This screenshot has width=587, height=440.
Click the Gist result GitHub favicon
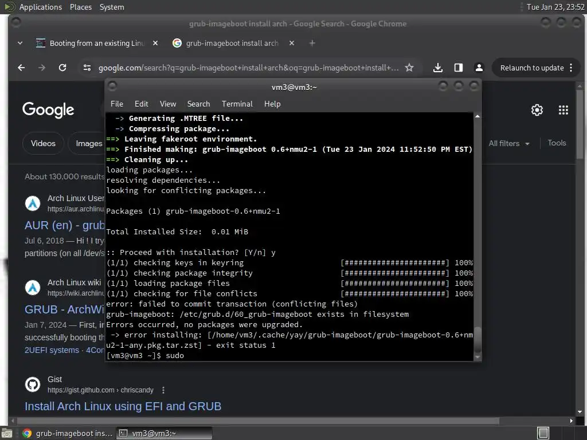33,384
